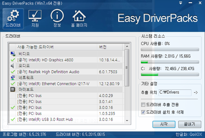This screenshot has height=138, width=205.
Task: Disable 드라이버 설치 후 삭제 checkbox
Action: click(x=143, y=112)
